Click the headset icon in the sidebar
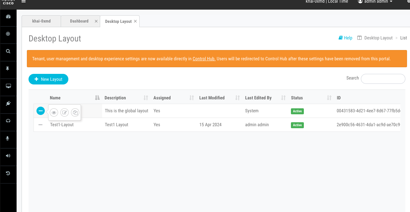This screenshot has width=410, height=212. coord(8,122)
